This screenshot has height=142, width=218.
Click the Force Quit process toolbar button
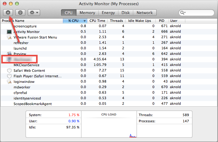coord(8,13)
